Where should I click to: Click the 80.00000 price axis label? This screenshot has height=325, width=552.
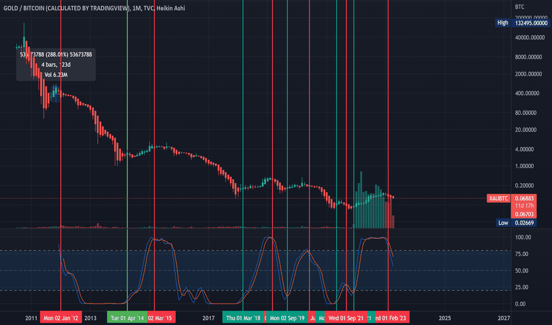pyautogui.click(x=525, y=113)
